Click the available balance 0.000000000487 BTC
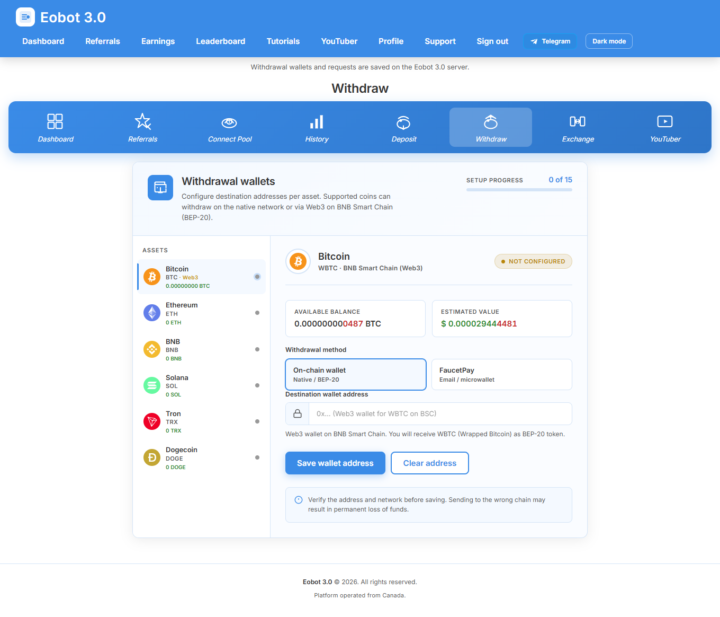 (x=338, y=323)
